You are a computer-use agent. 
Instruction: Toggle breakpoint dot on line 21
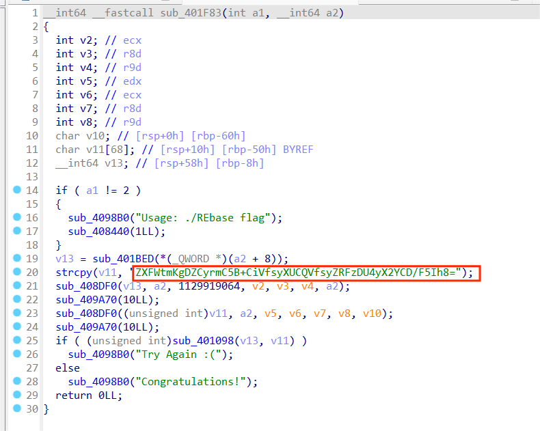click(17, 286)
